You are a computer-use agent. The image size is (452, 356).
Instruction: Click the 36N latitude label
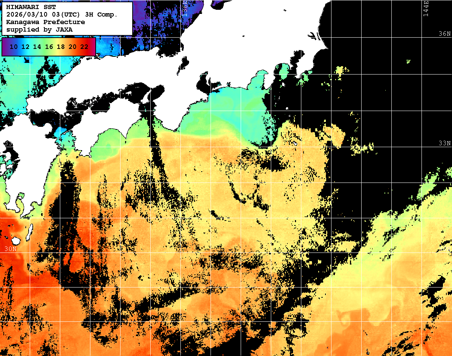tap(444, 34)
